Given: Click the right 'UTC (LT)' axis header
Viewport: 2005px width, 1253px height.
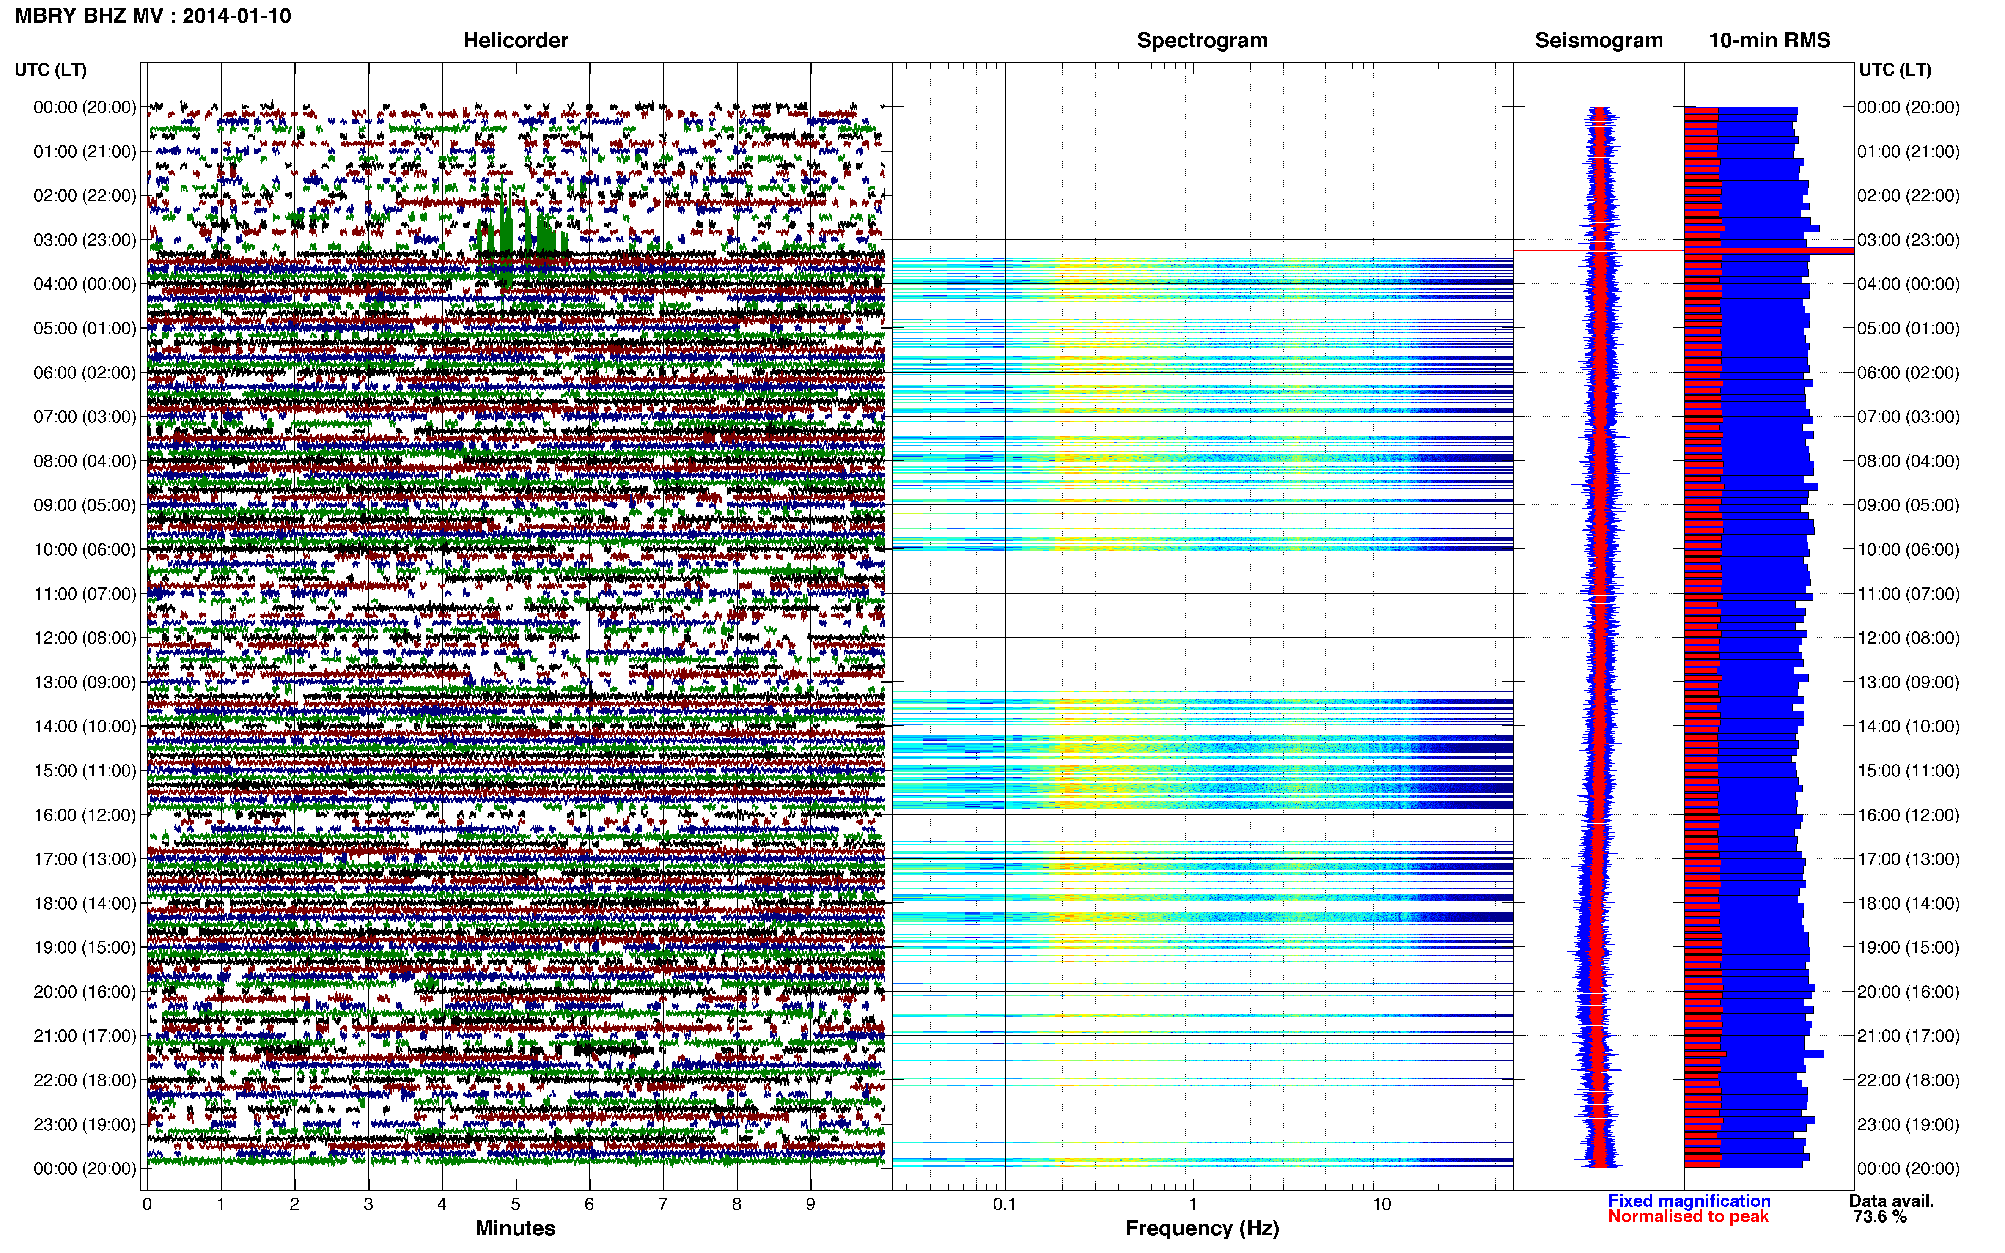Looking at the screenshot, I should tap(1895, 70).
